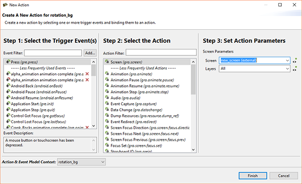Click the Event Capture action icon
The height and width of the screenshot is (184, 302).
pos(107,104)
